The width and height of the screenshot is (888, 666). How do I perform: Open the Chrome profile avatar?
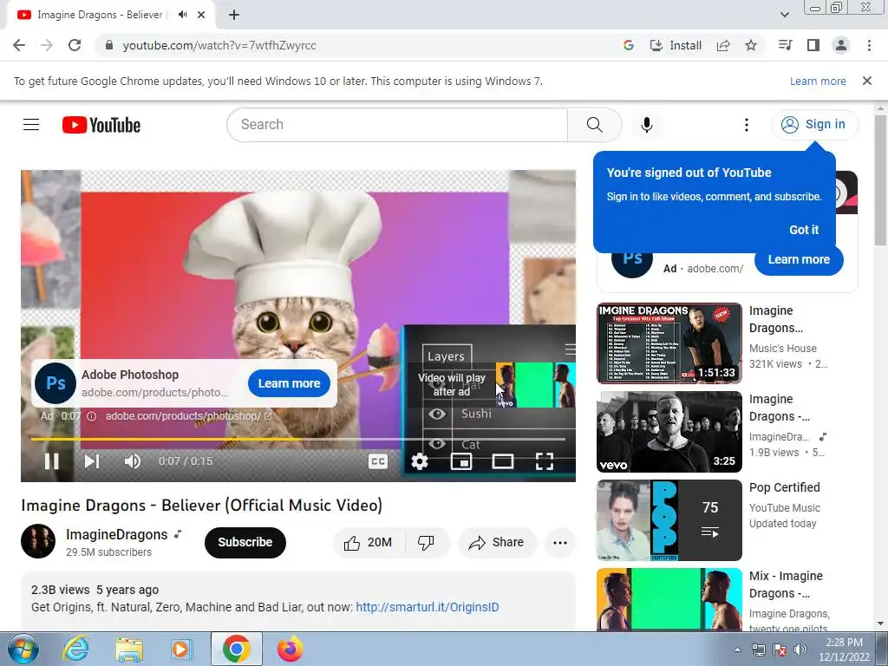(x=841, y=45)
